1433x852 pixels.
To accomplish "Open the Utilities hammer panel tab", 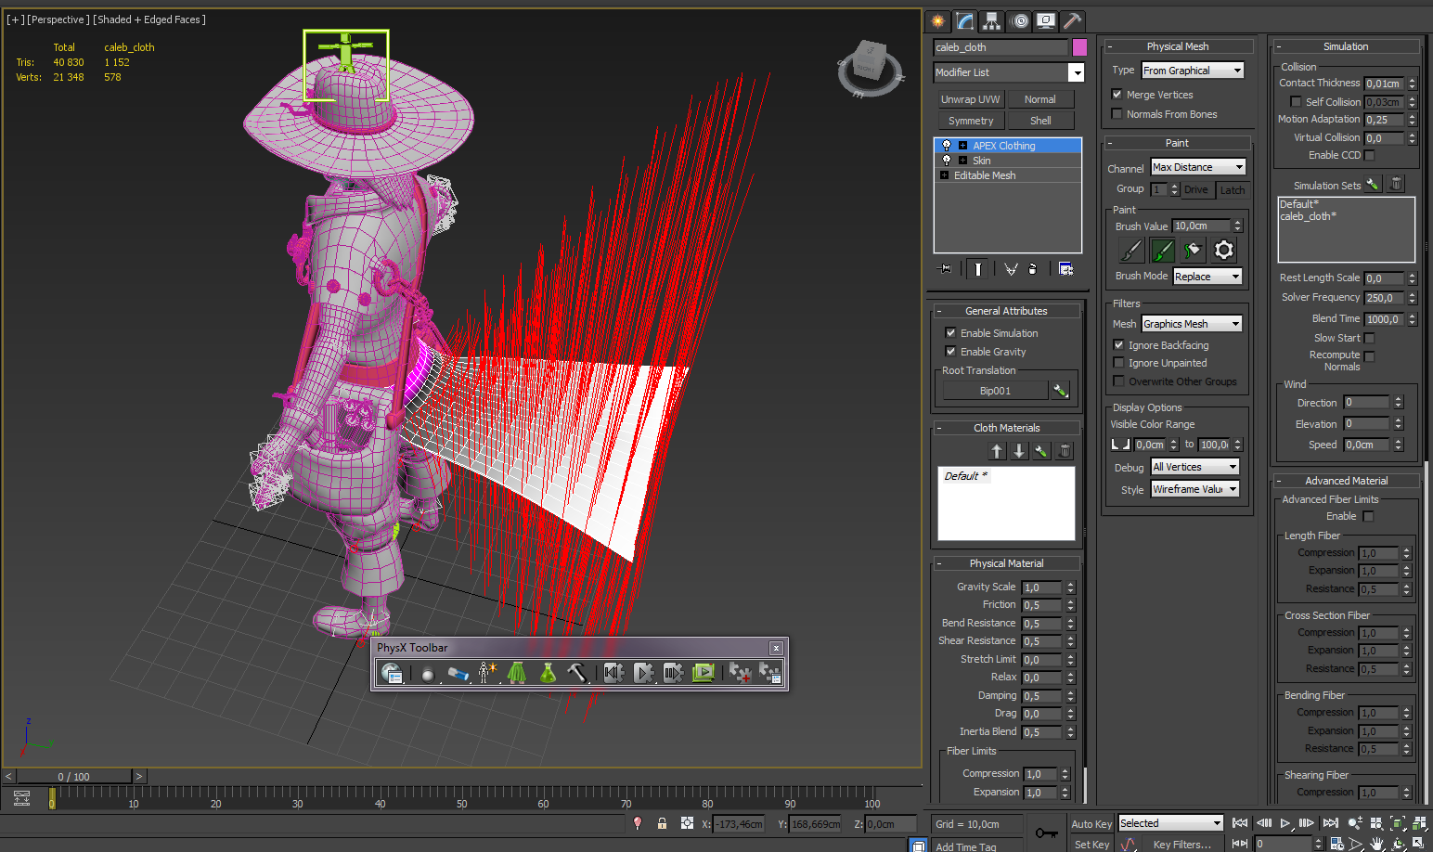I will point(1072,20).
